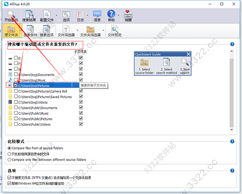Screen dimensions: 242x194
Task: Select C:\Users\Public\Music row
Action: [x=33, y=114]
